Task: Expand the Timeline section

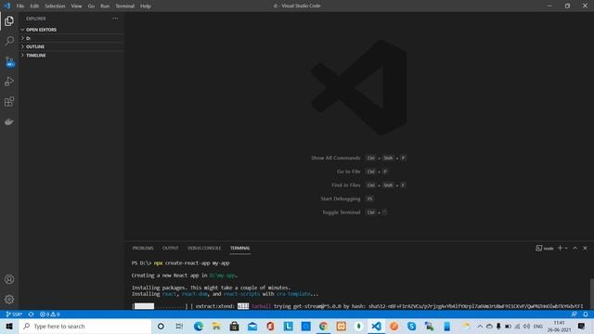Action: 72,56
